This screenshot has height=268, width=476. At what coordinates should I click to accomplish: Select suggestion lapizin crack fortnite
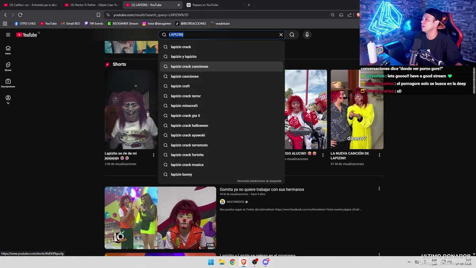(221, 155)
